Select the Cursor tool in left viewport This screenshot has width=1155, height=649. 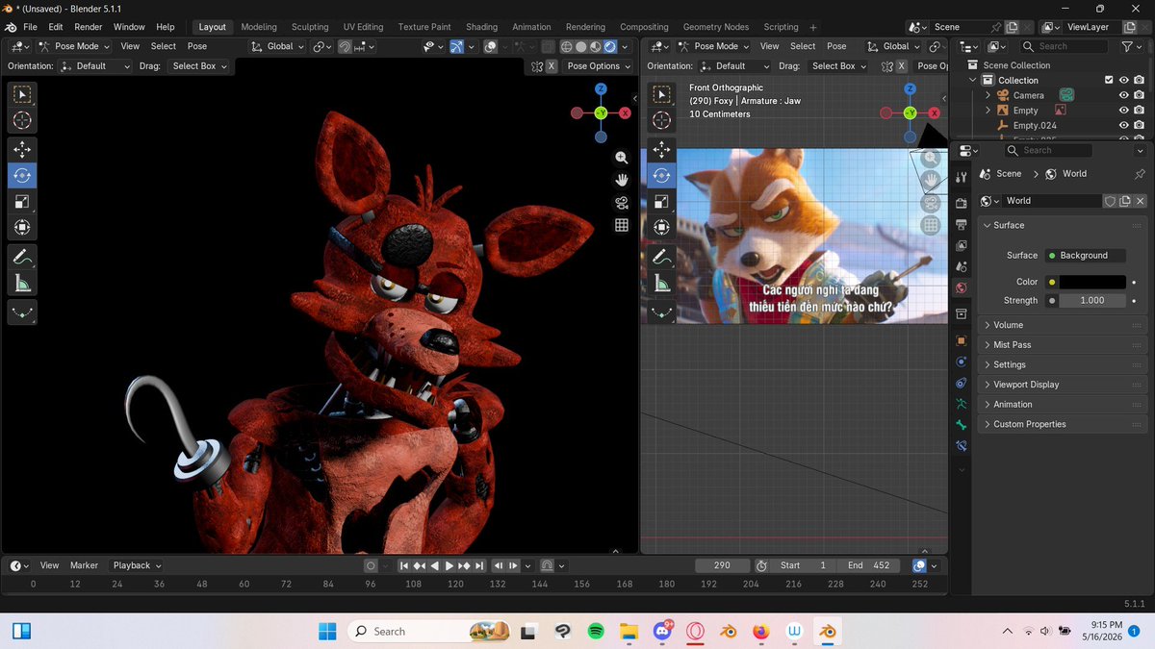pyautogui.click(x=22, y=120)
